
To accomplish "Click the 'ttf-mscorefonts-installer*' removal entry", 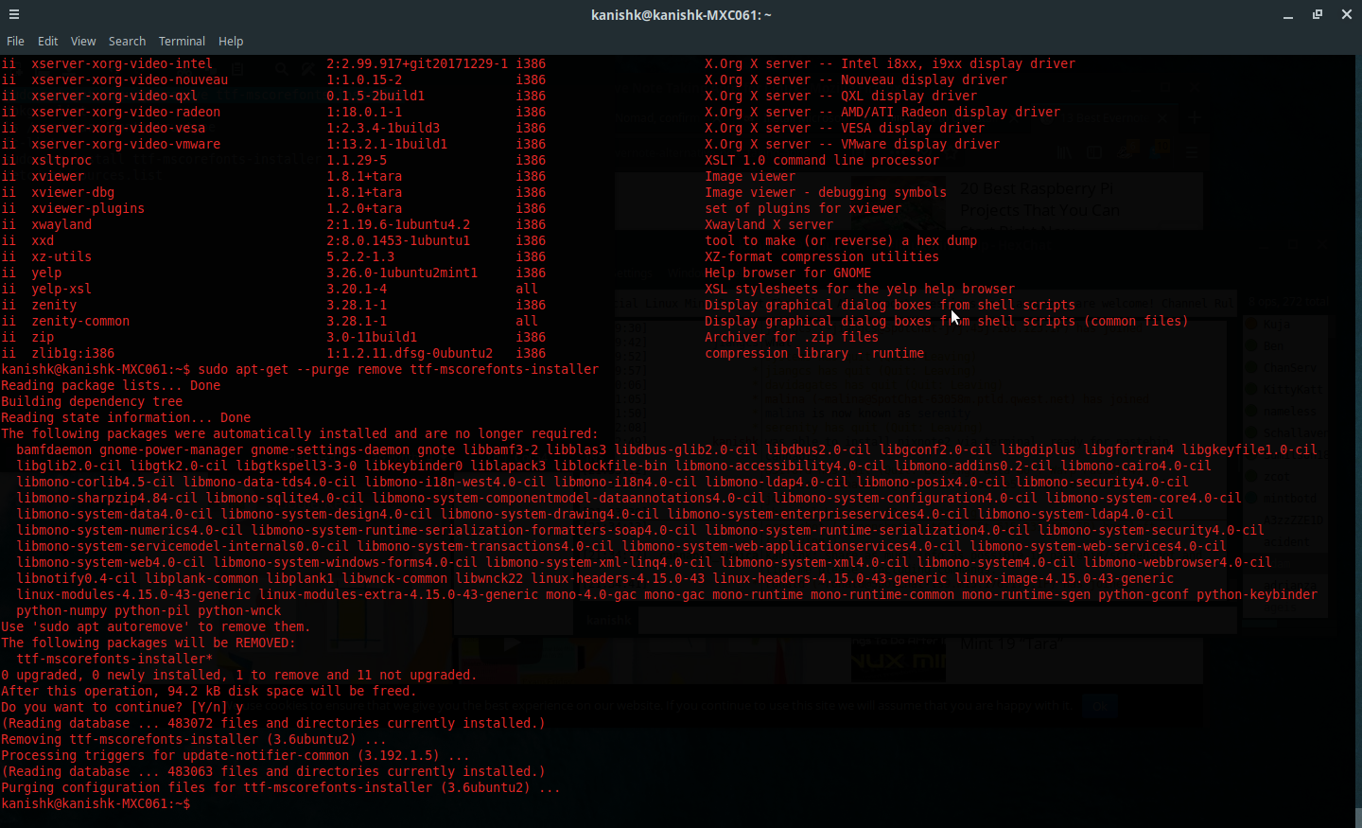I will (x=114, y=659).
